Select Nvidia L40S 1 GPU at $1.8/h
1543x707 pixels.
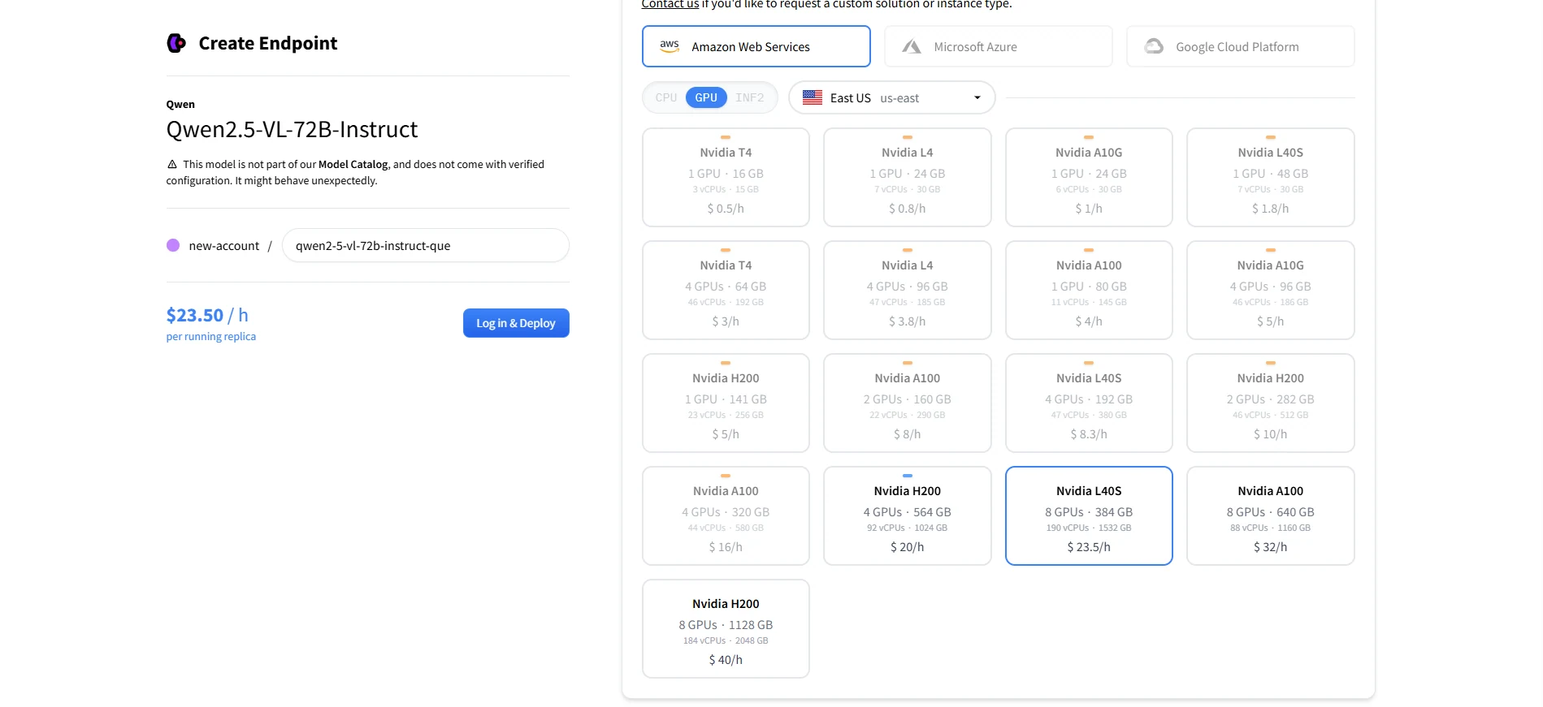click(x=1270, y=177)
